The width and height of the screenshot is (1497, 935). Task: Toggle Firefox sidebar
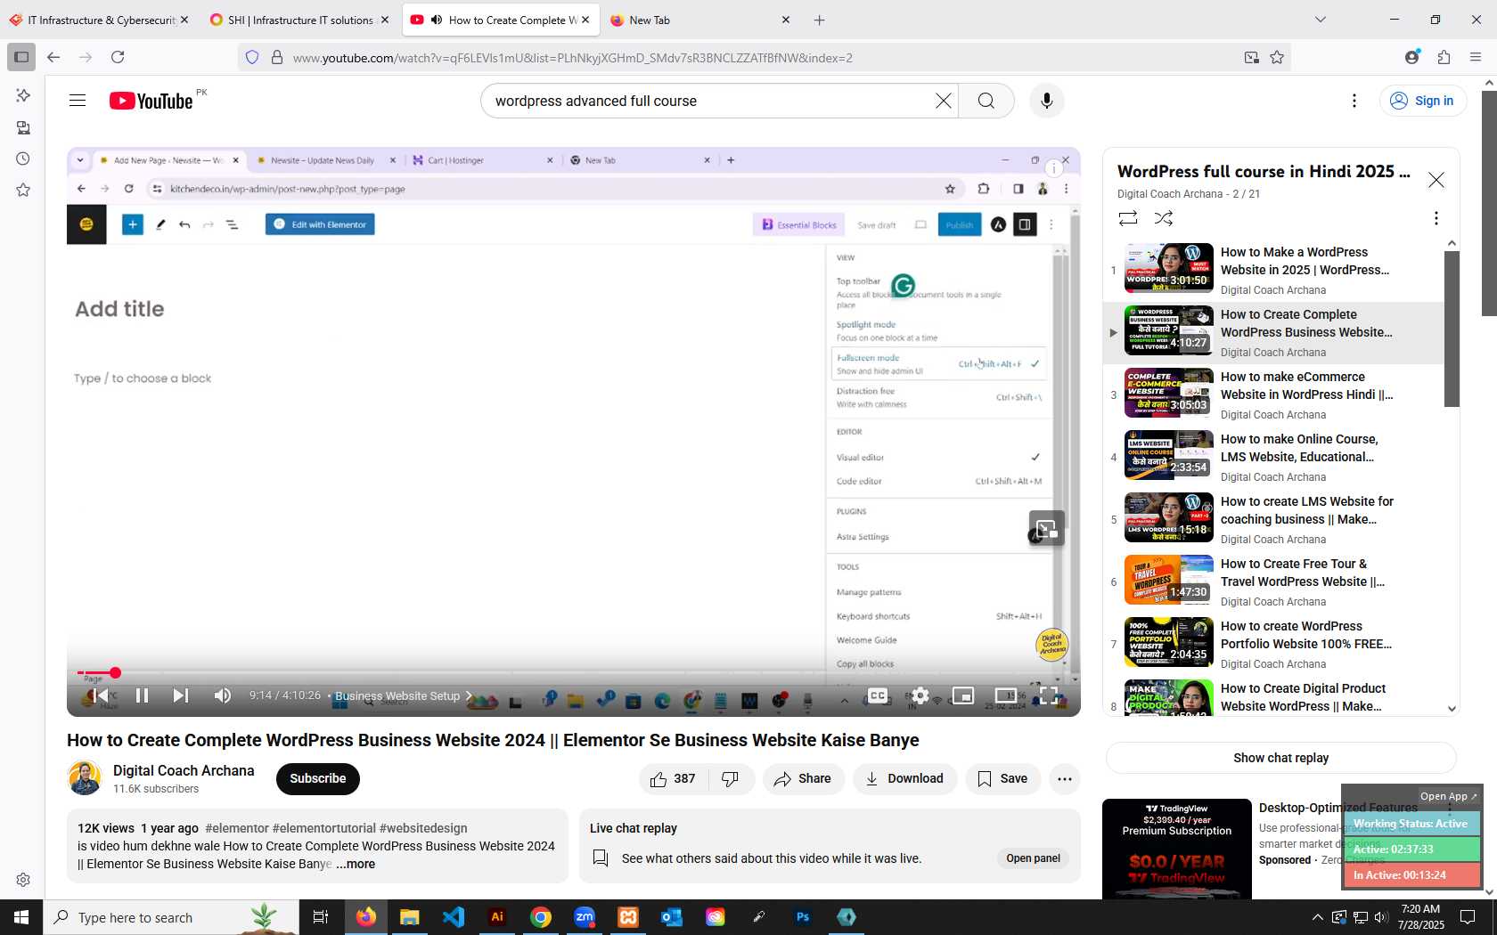[21, 57]
